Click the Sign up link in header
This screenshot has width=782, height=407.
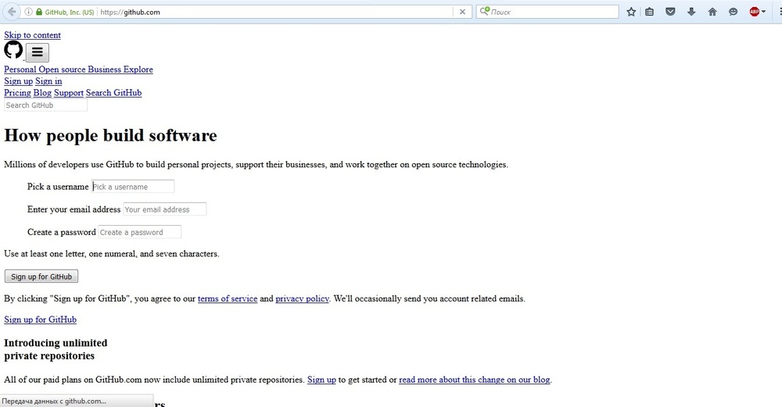tap(19, 81)
